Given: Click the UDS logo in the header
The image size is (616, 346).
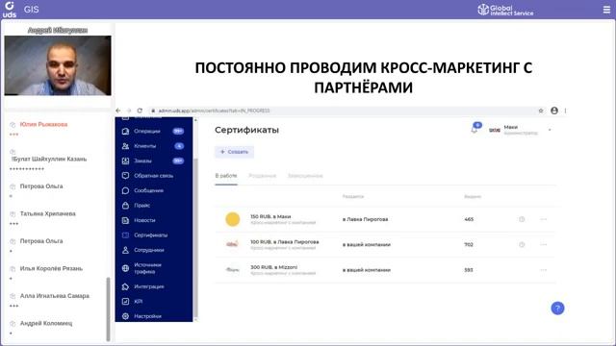Looking at the screenshot, I should tap(9, 10).
